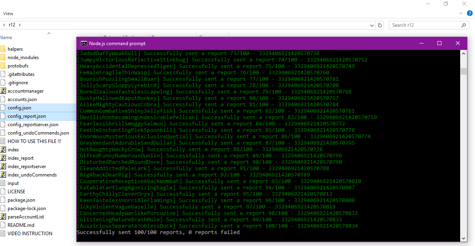Select the README.md file name
This screenshot has height=246, width=475.
(21, 225)
